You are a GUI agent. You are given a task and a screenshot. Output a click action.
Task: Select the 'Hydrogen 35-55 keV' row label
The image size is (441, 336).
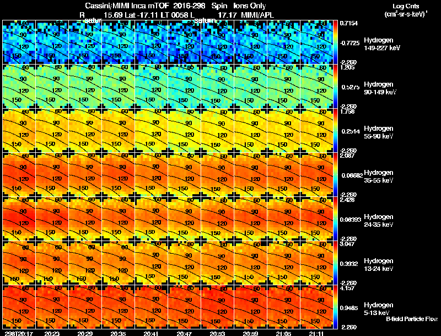tap(379, 177)
